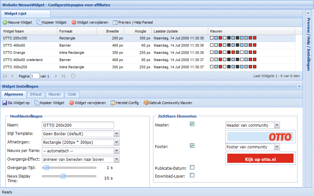Uncheck the Header checkbox
The image size is (314, 196).
pyautogui.click(x=192, y=124)
